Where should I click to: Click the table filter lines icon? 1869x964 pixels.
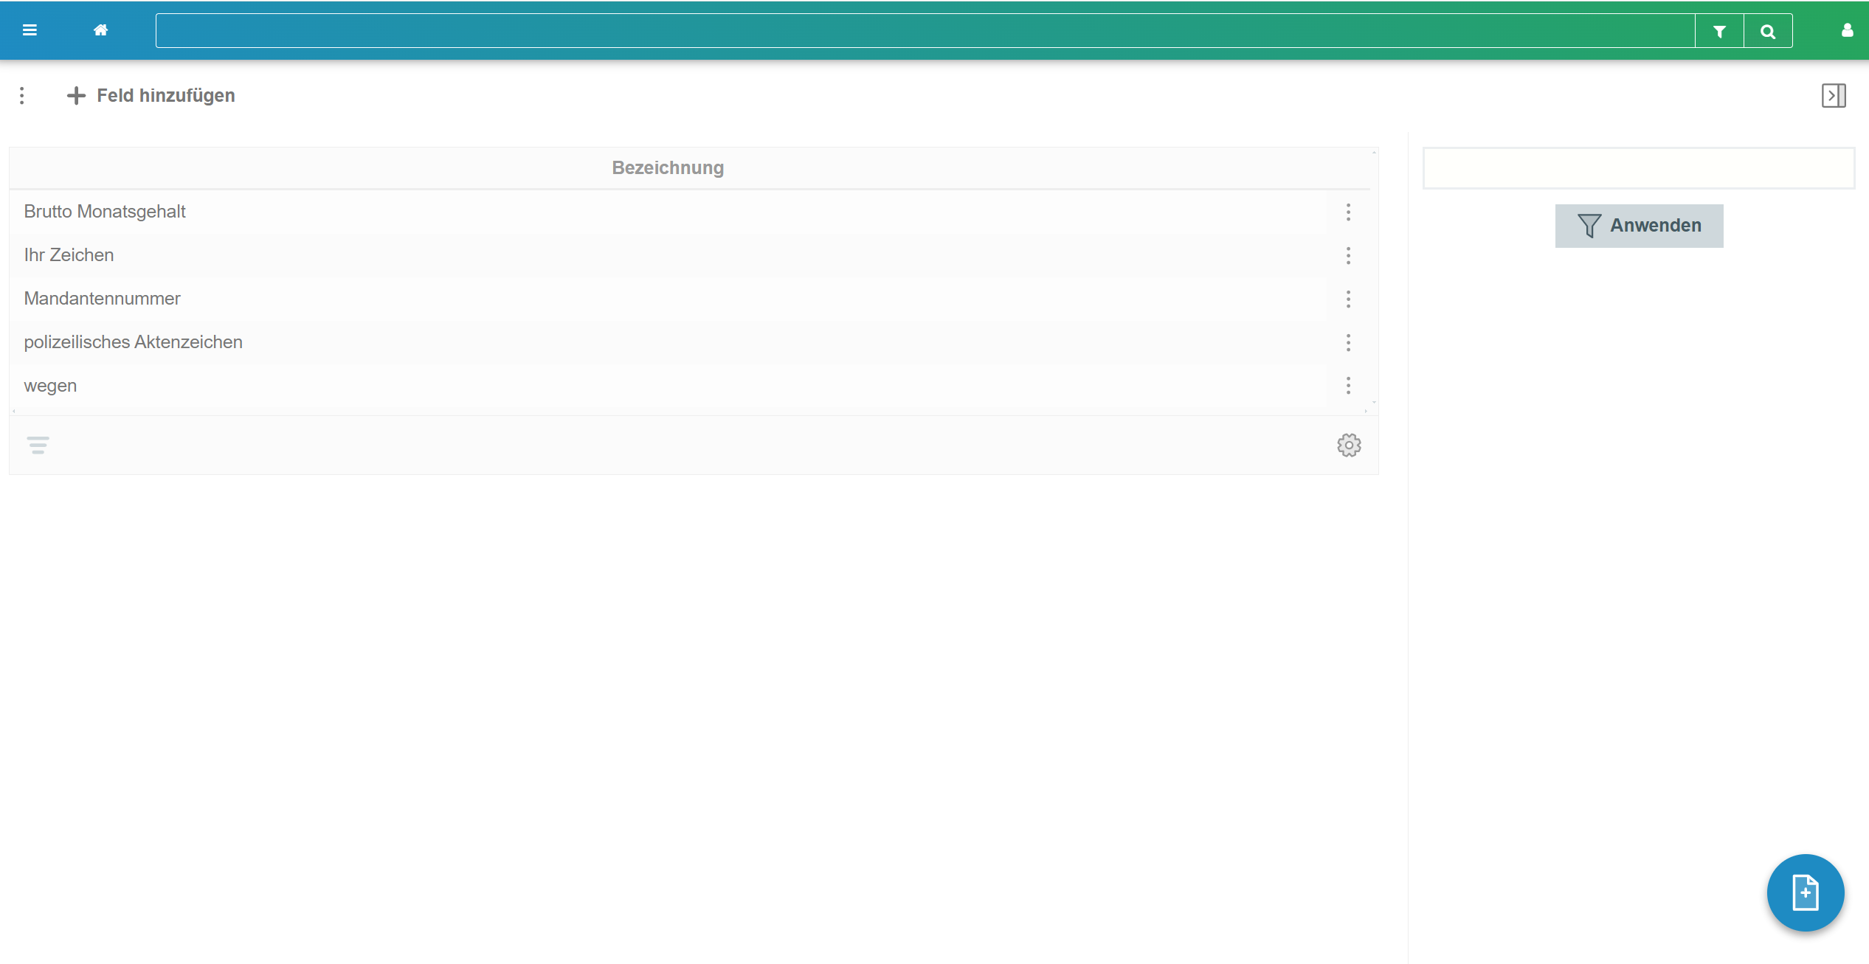[x=38, y=445]
